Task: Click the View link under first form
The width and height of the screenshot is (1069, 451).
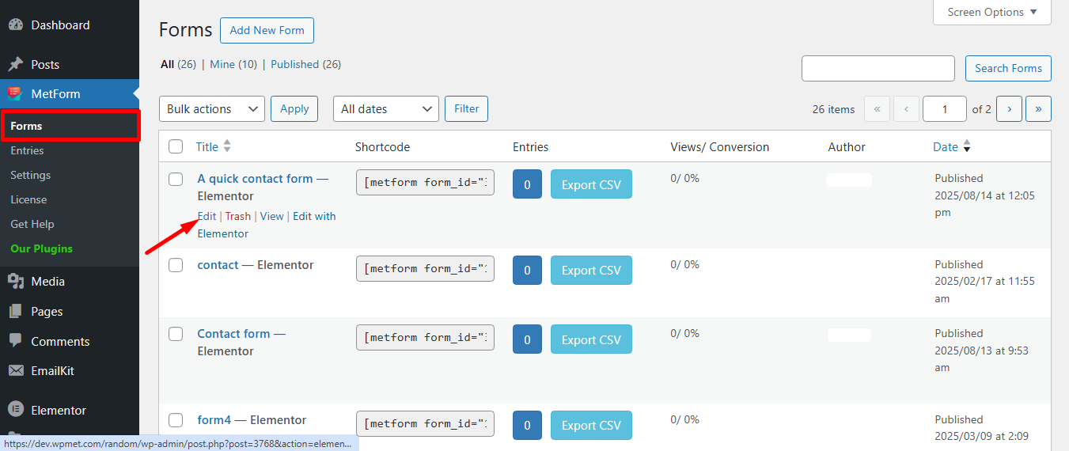Action: 271,216
